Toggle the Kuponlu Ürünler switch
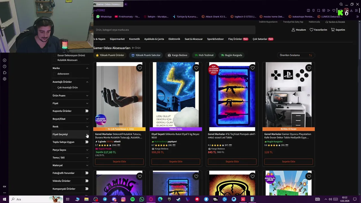This screenshot has height=203, width=361. click(87, 111)
